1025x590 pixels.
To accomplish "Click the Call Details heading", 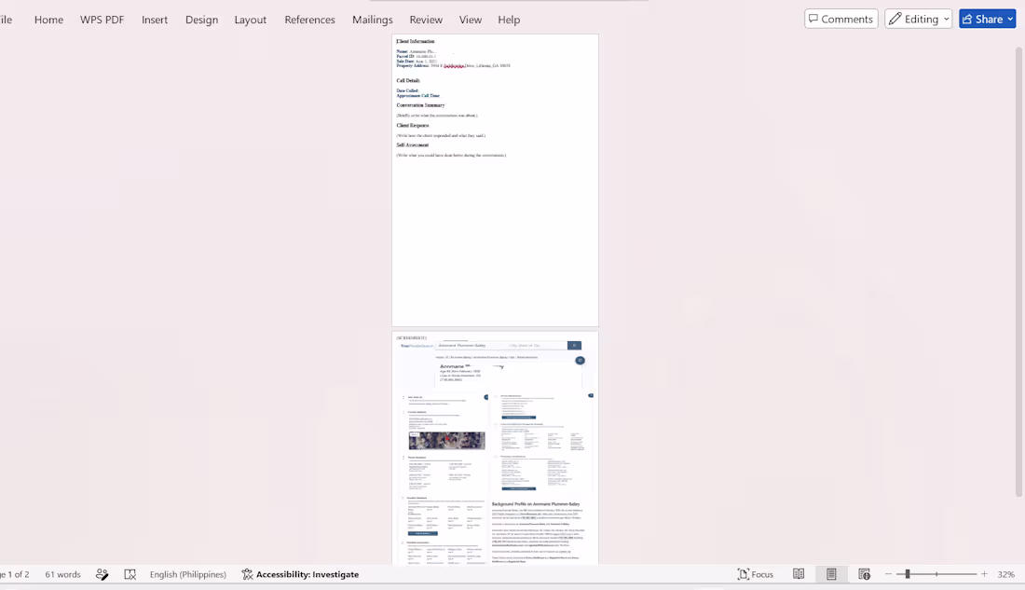I will pos(408,80).
